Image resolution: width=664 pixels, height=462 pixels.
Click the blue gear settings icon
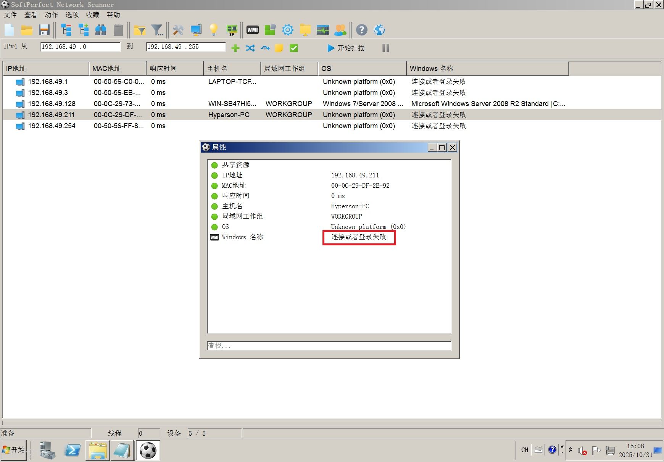click(288, 30)
